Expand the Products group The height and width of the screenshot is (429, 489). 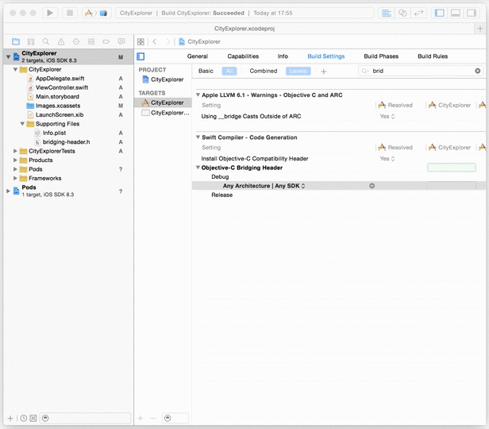(15, 160)
